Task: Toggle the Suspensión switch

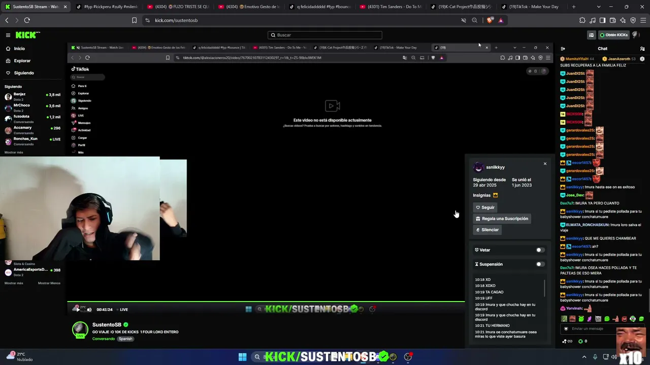Action: [540, 264]
